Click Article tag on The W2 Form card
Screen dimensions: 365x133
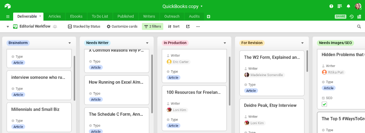pyautogui.click(x=251, y=91)
